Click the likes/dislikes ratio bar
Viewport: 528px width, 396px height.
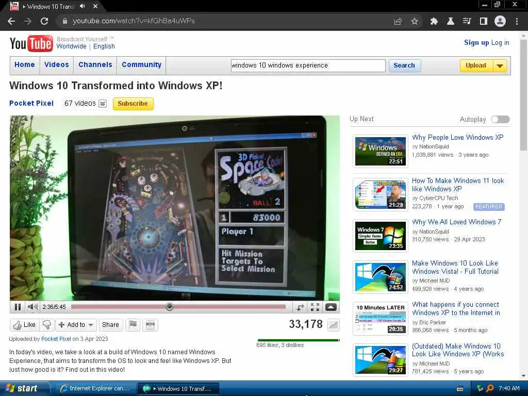299,340
